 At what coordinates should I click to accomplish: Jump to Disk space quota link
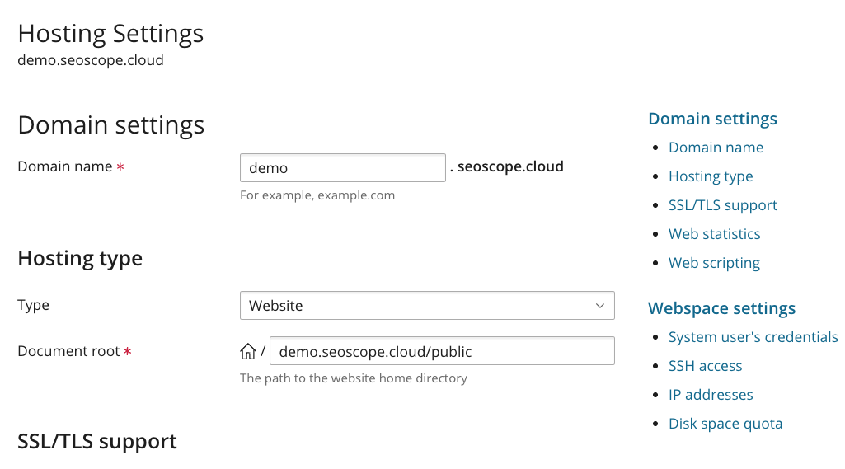[725, 424]
